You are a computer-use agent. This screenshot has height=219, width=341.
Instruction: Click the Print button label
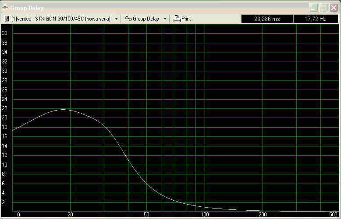coord(186,19)
